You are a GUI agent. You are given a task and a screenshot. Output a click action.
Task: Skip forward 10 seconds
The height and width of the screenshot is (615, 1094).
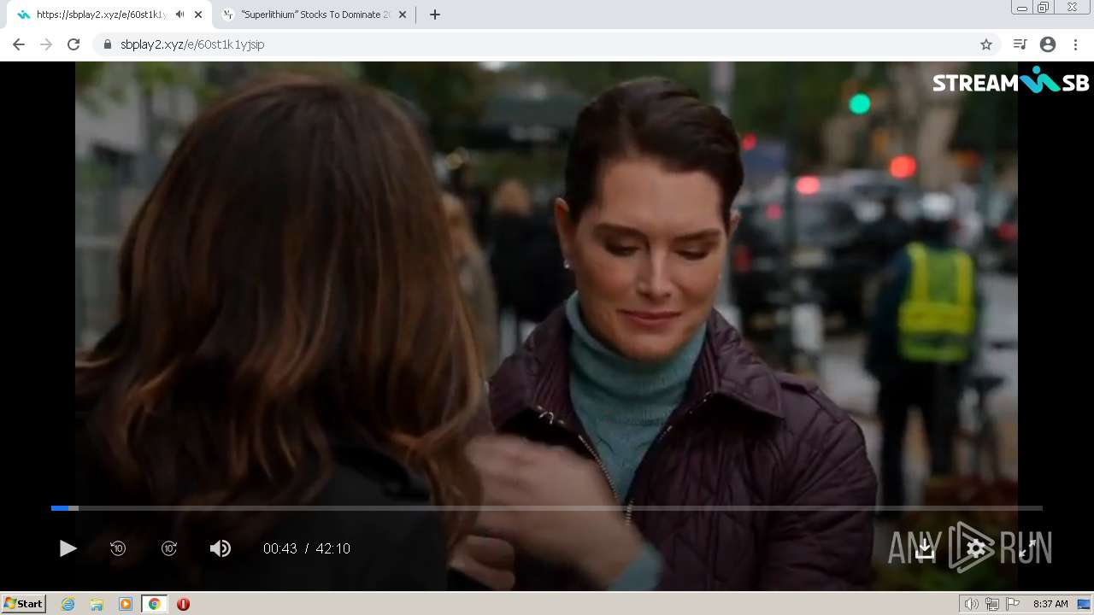pos(169,548)
